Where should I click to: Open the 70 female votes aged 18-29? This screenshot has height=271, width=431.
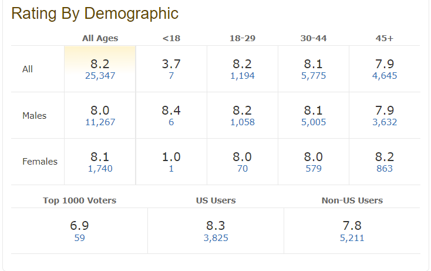click(x=243, y=169)
